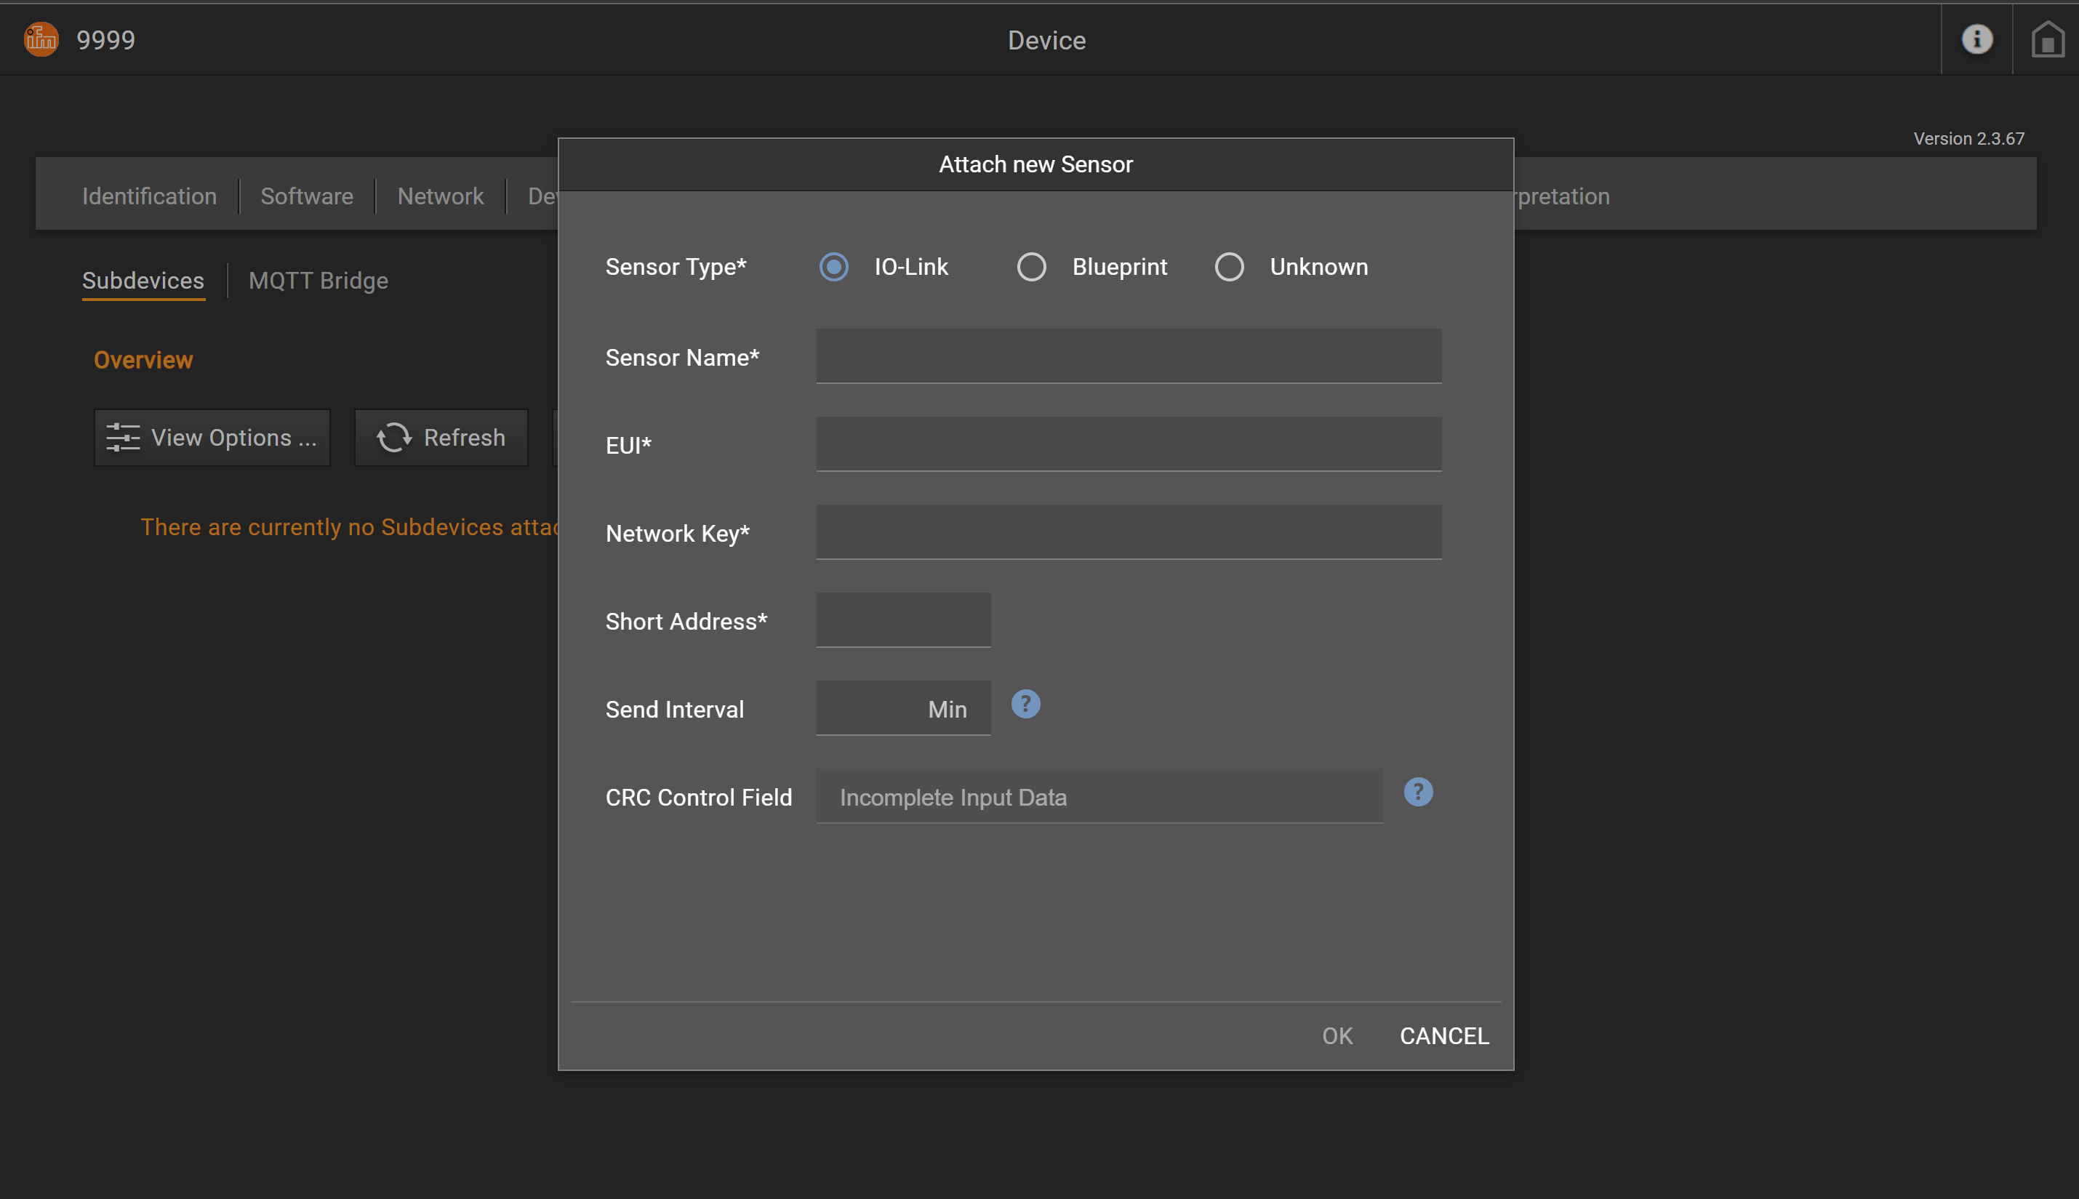
Task: Click device name 9999
Action: pyautogui.click(x=105, y=39)
